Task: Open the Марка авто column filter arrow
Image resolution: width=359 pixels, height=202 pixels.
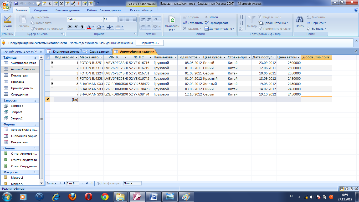Action: pyautogui.click(x=101, y=57)
